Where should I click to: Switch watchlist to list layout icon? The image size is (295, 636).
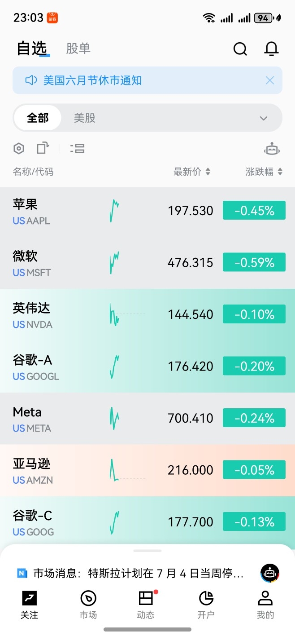[x=78, y=148]
